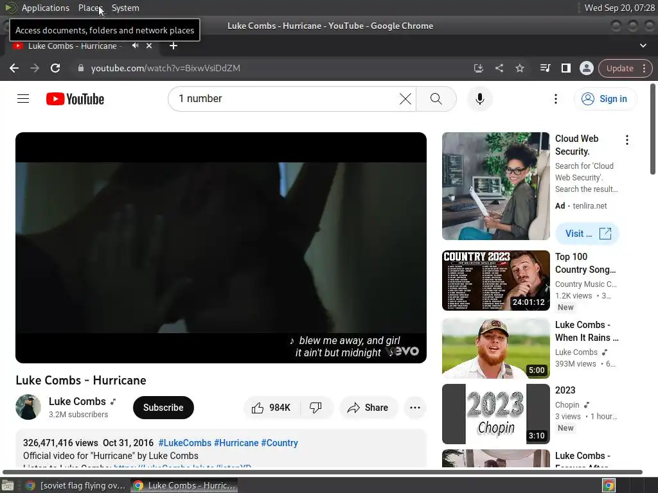Switch to 'soviet flag flying' taskbar window
The image size is (658, 493).
click(x=76, y=485)
